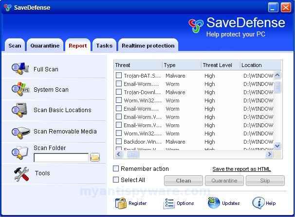295x217 pixels.
Task: Click the horizontal scrollbar left arrow
Action: pyautogui.click(x=119, y=154)
